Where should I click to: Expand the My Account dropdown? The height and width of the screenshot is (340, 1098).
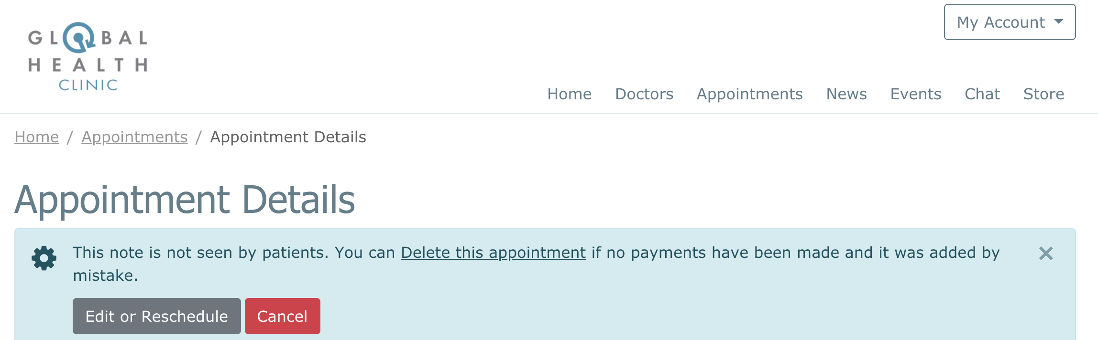click(1009, 22)
